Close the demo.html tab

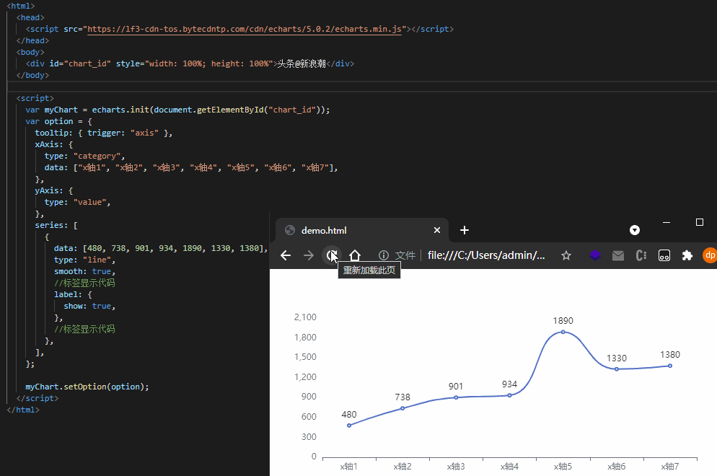tap(437, 230)
